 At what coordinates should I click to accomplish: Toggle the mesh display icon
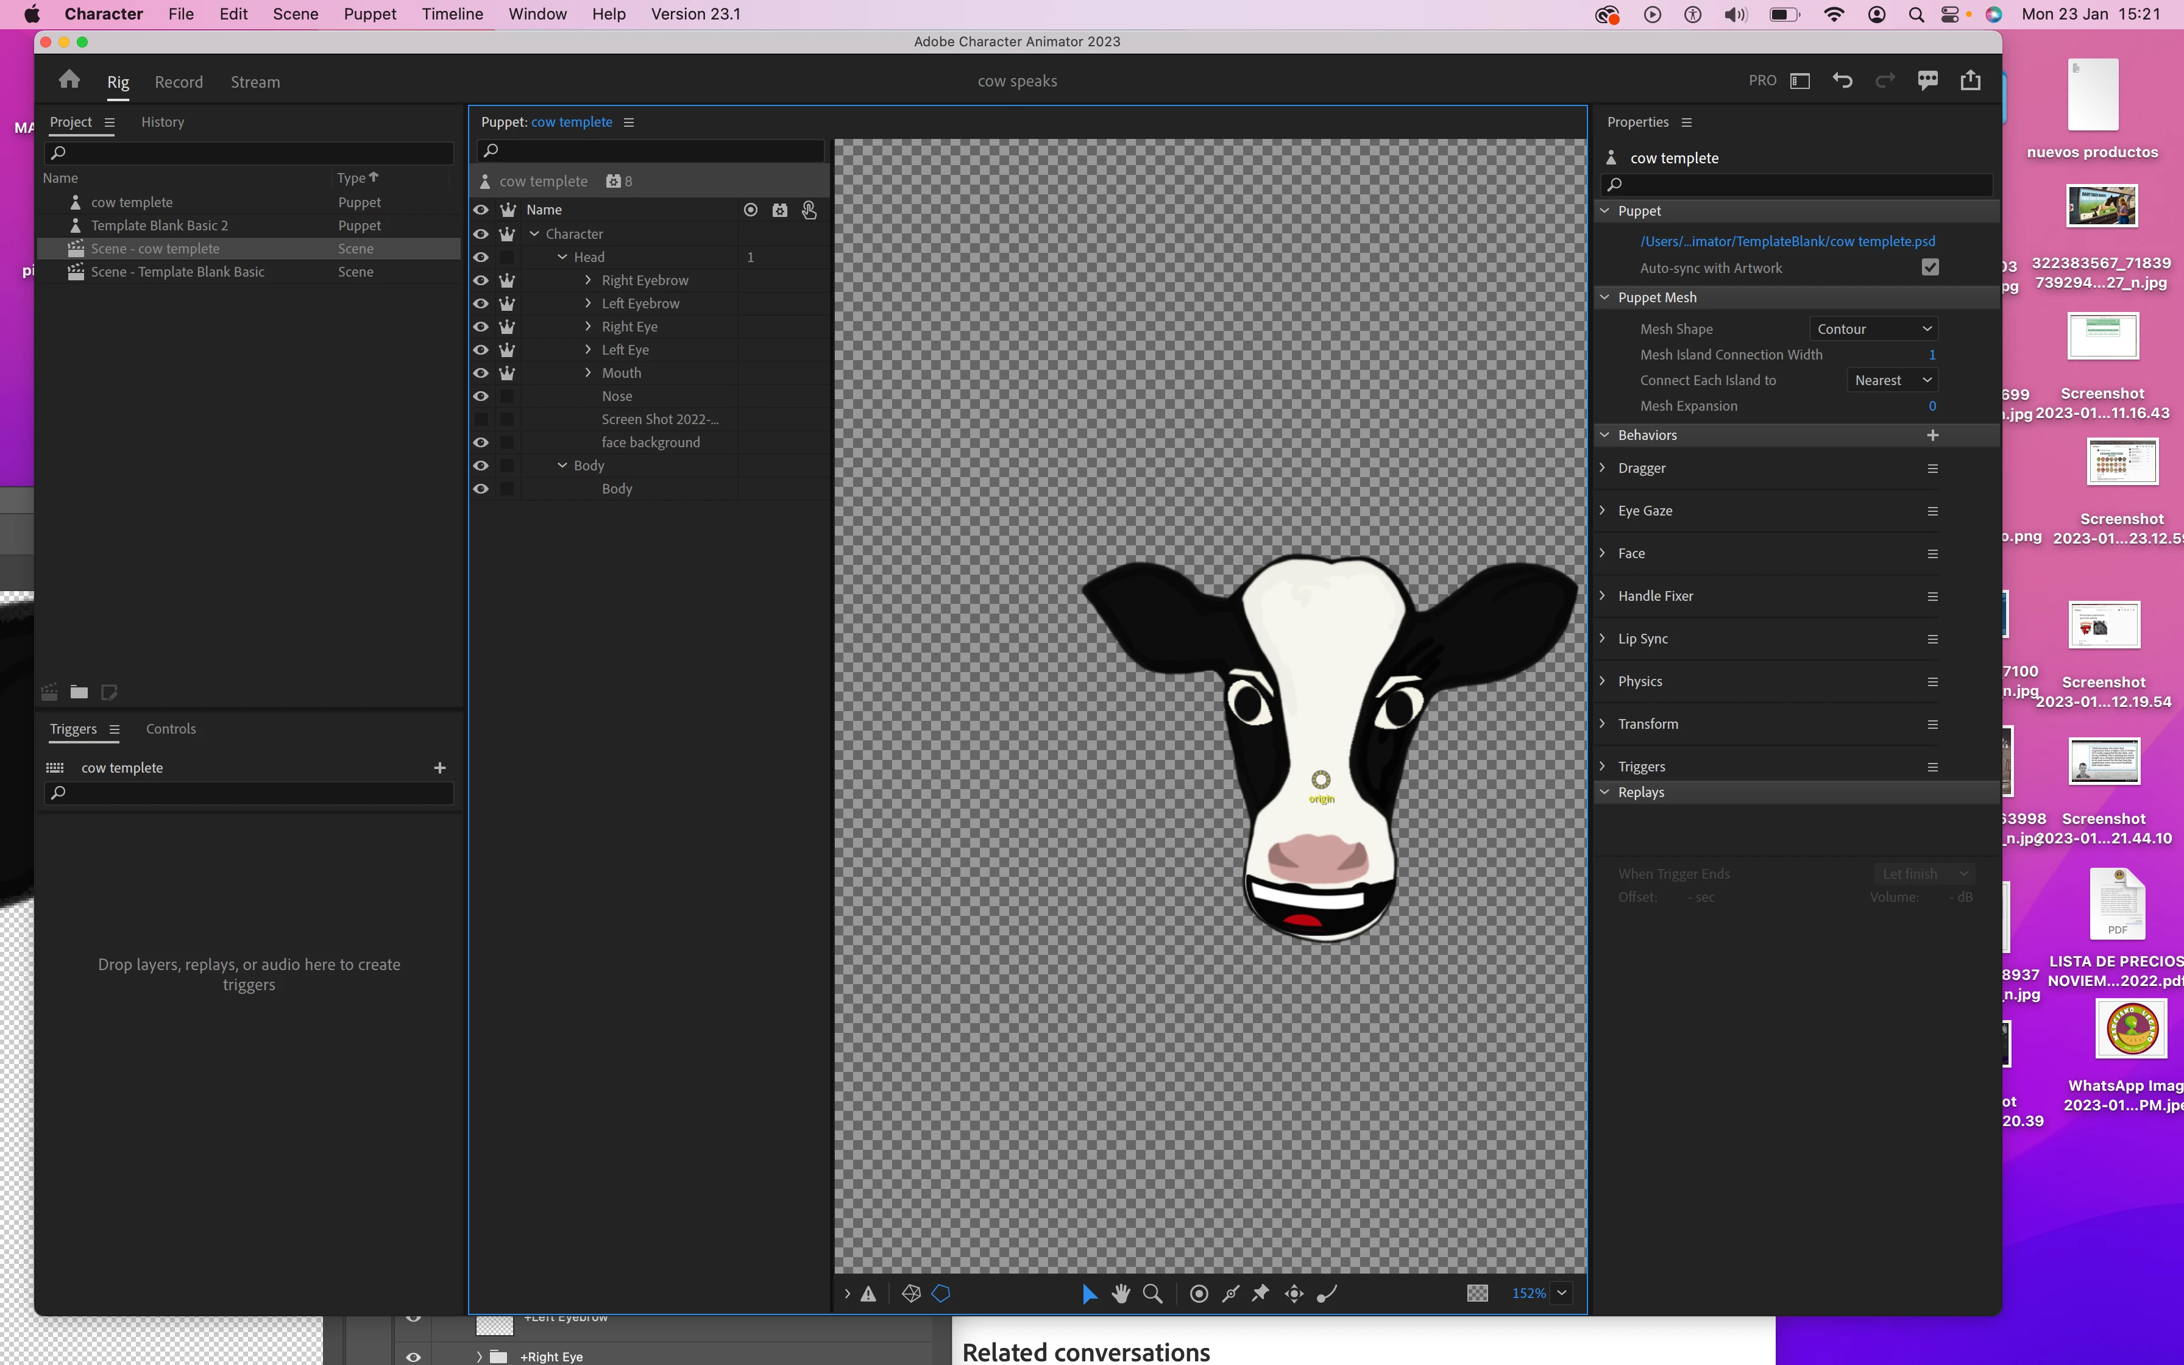(x=910, y=1292)
